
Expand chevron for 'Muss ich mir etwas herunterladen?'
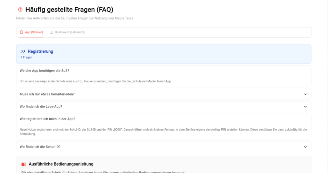pyautogui.click(x=305, y=94)
